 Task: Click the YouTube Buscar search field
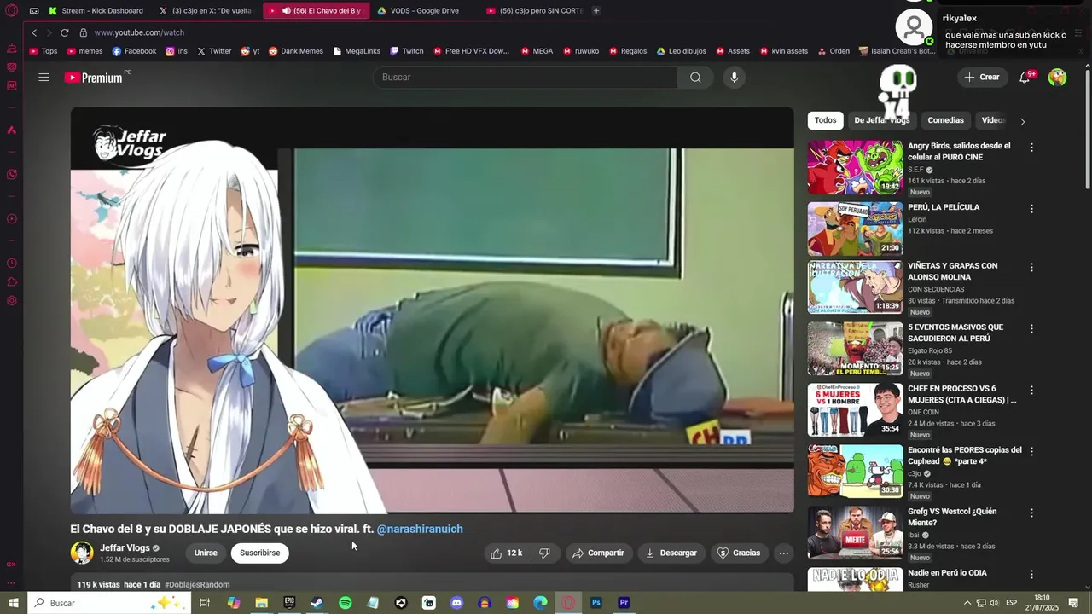point(526,78)
